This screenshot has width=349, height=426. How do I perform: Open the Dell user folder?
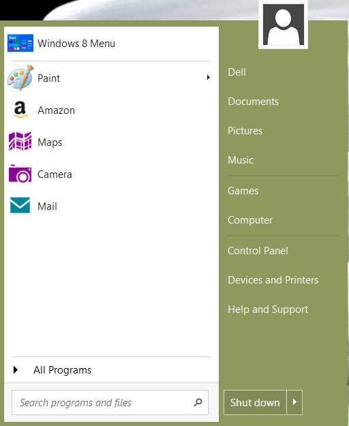pyautogui.click(x=237, y=72)
